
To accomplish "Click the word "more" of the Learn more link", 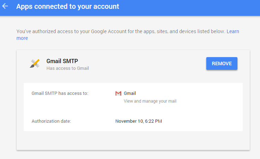I will (x=22, y=38).
